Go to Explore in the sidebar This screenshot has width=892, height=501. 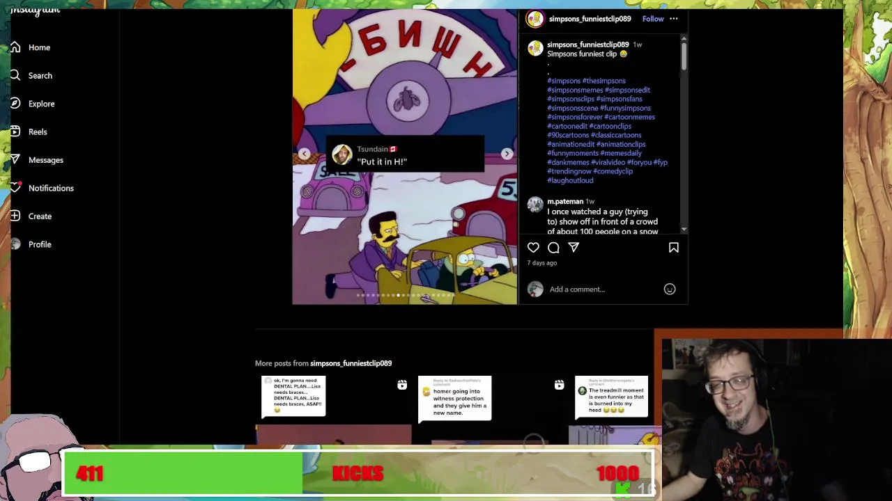[x=41, y=104]
